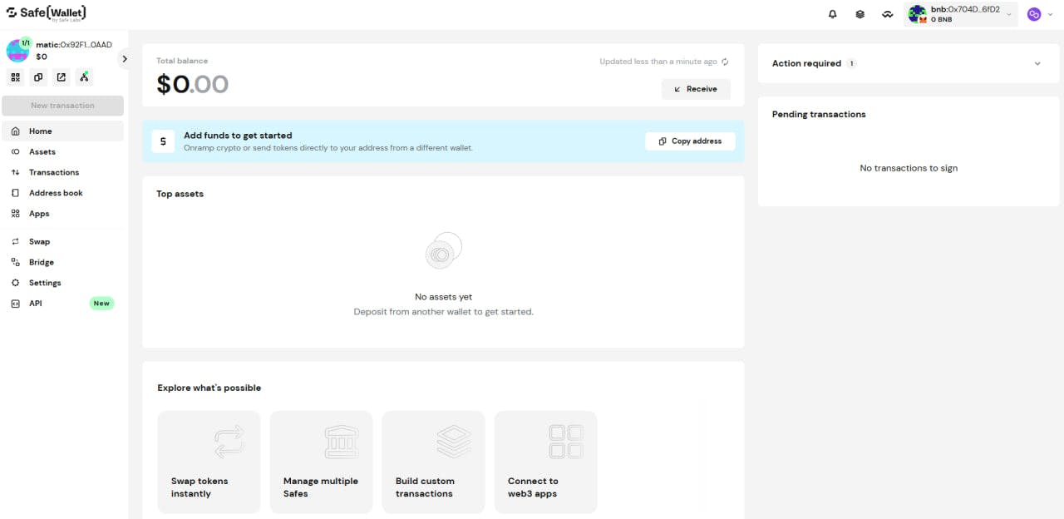Open the Swap tokens instantly card
This screenshot has width=1064, height=519.
click(209, 462)
